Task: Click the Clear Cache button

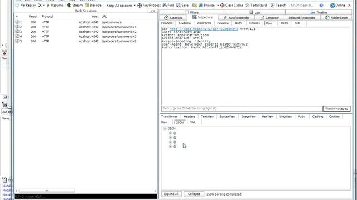Action: [231, 5]
